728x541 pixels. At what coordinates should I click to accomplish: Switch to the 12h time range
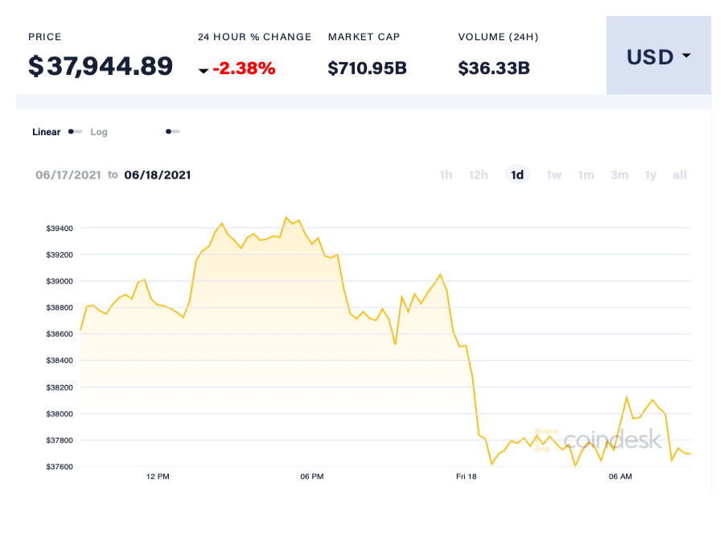pos(479,175)
